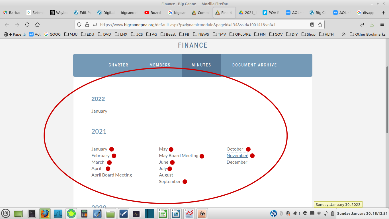
Task: Toggle reader view in the address bar
Action: pyautogui.click(x=312, y=25)
